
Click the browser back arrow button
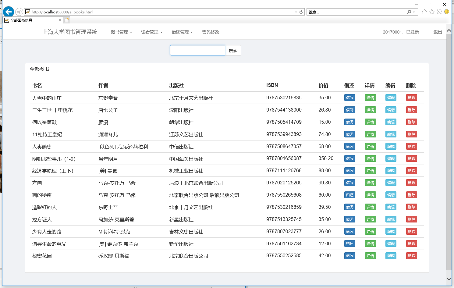9,12
